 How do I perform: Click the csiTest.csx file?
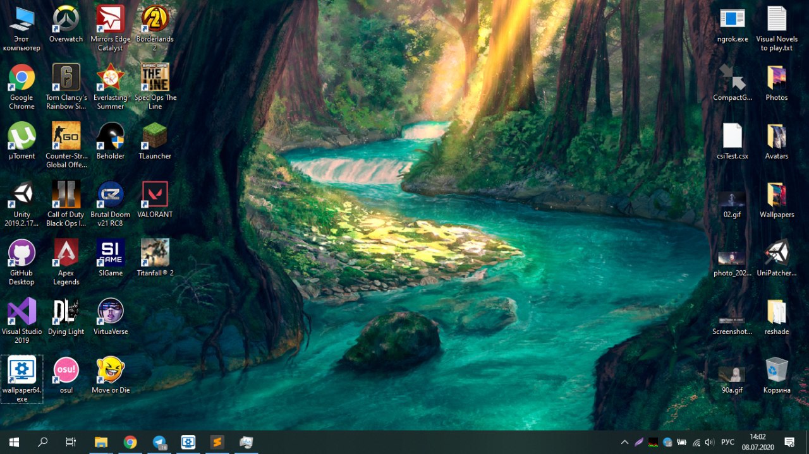point(733,140)
